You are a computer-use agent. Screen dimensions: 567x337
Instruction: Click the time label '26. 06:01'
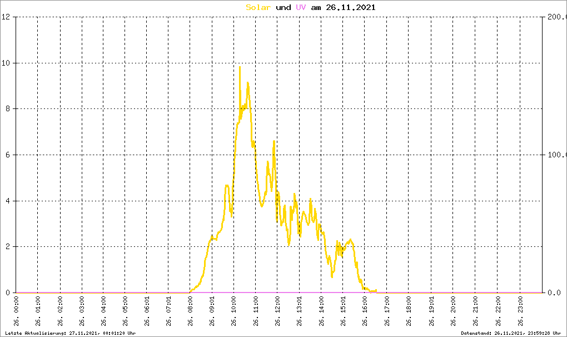point(147,311)
